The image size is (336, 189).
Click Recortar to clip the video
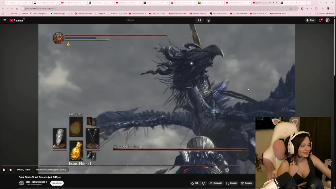[247, 183]
